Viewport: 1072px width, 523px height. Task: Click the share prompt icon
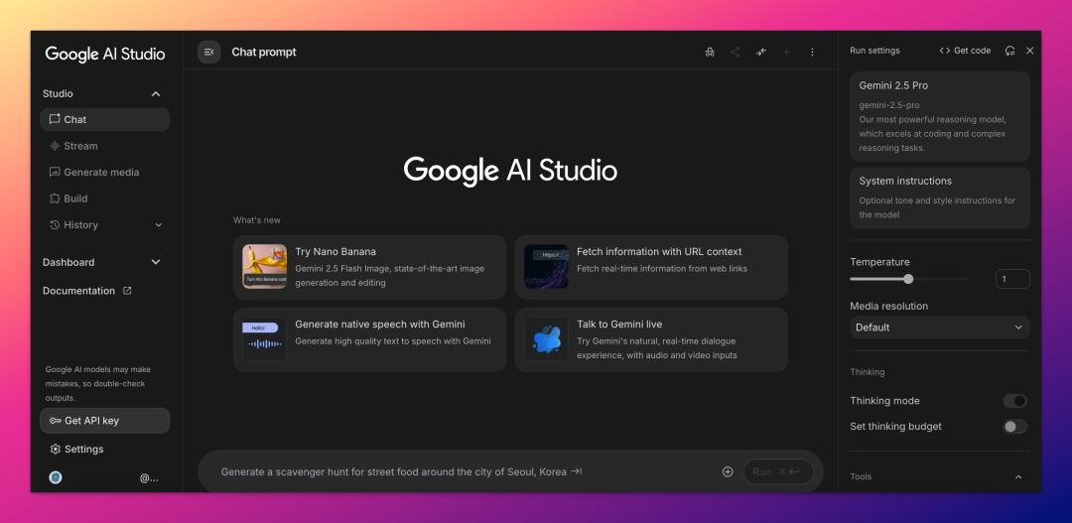tap(735, 52)
